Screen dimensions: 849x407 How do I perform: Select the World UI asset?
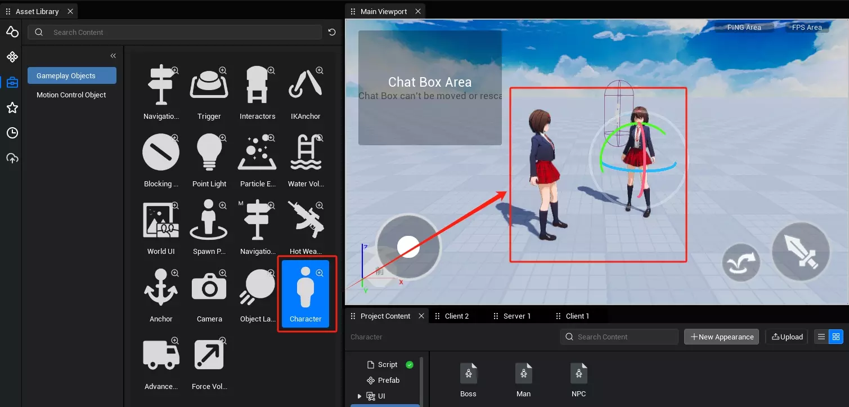pos(161,228)
